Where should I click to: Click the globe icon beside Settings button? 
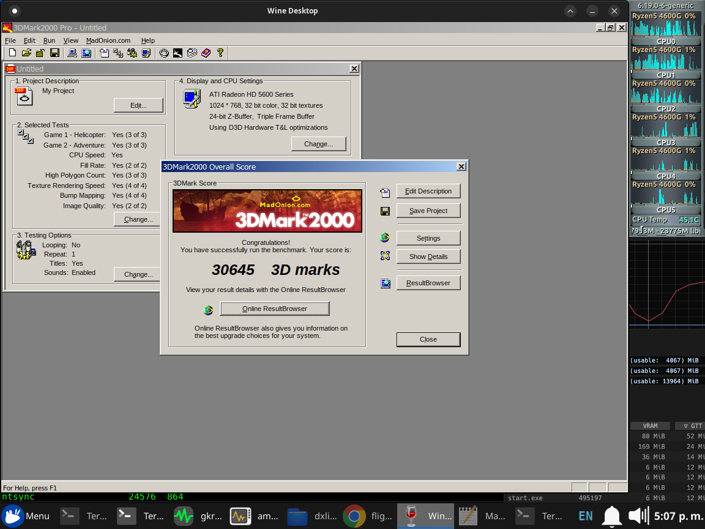[384, 238]
